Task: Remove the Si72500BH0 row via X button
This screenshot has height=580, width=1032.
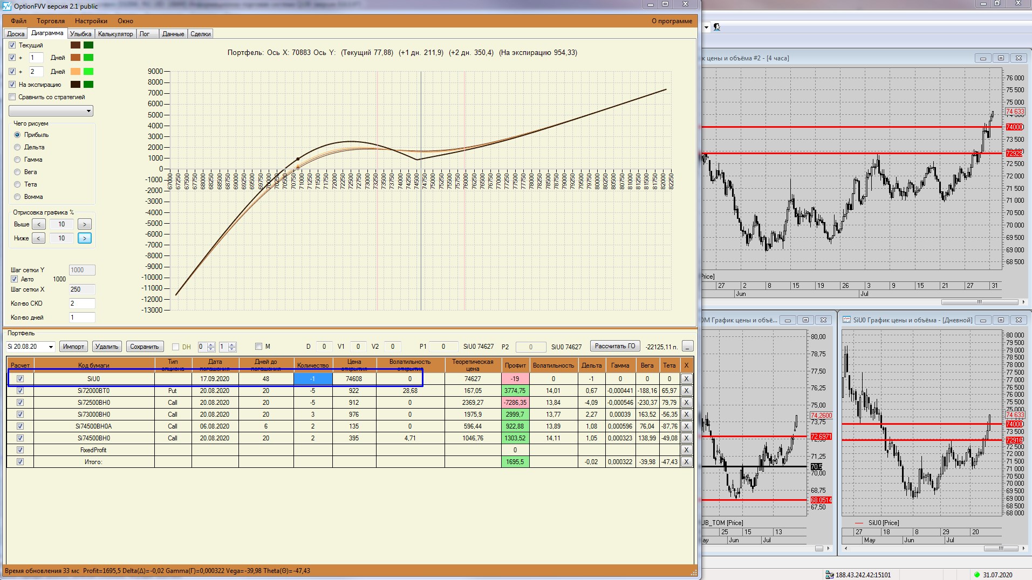Action: 686,403
